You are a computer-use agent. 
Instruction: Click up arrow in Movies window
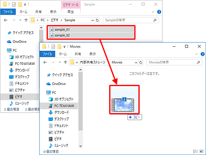coord(66,62)
